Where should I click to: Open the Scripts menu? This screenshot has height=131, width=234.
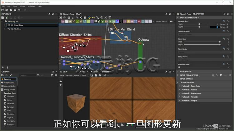tap(22, 7)
